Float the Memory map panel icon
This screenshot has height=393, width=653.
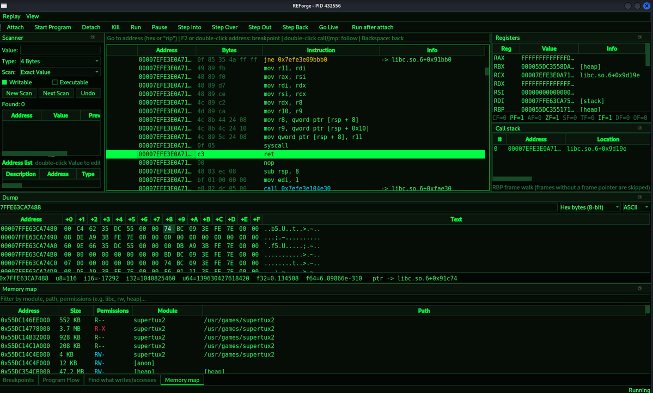pyautogui.click(x=640, y=288)
